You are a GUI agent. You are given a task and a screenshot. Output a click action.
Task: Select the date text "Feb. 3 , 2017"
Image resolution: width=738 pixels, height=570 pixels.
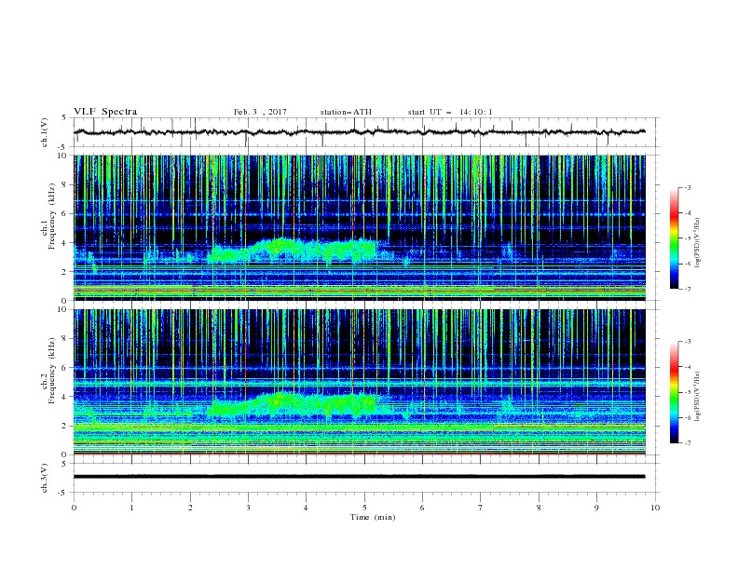tap(260, 112)
